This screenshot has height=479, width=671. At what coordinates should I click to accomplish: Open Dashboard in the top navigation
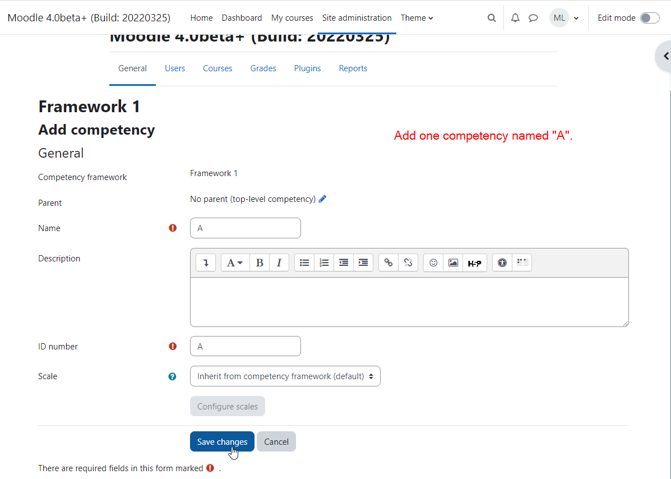point(242,18)
